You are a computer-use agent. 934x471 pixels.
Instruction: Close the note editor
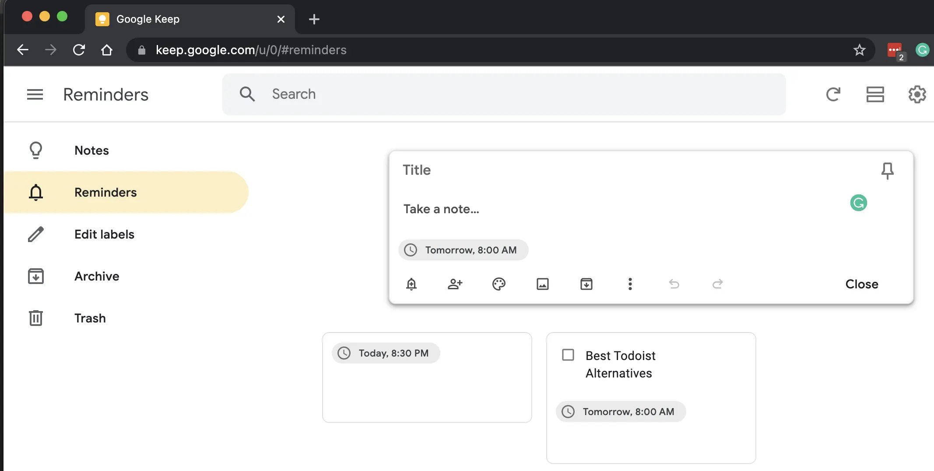tap(862, 284)
